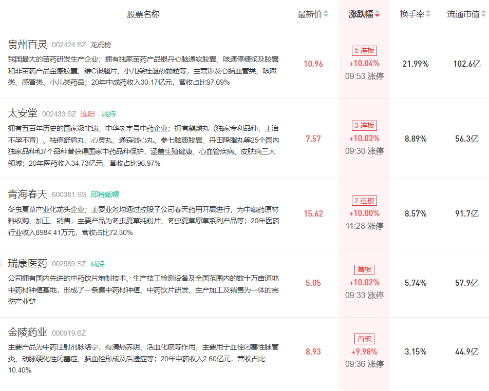489x391 pixels.
Task: Select stock code 600381.SS
Action: 69,194
